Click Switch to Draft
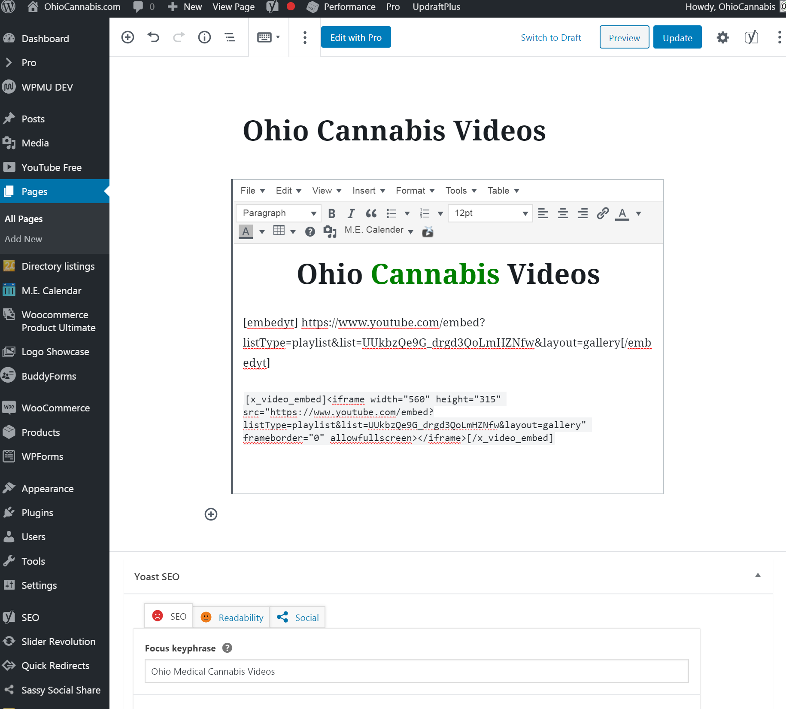Viewport: 786px width, 709px height. pyautogui.click(x=551, y=38)
